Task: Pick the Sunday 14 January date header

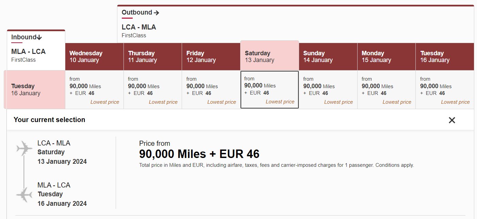Action: click(x=328, y=57)
